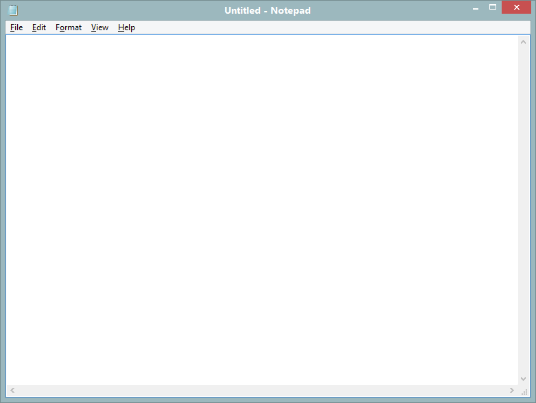Minimize the Notepad window
This screenshot has height=403, width=536.
476,8
